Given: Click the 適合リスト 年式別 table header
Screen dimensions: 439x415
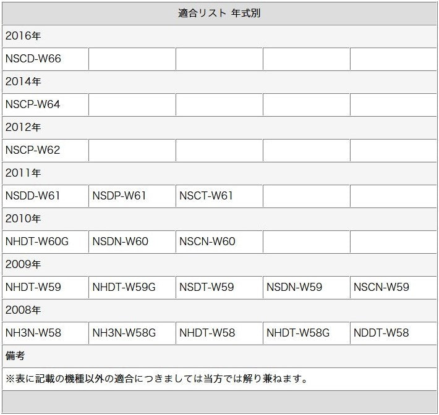Looking at the screenshot, I should [219, 13].
